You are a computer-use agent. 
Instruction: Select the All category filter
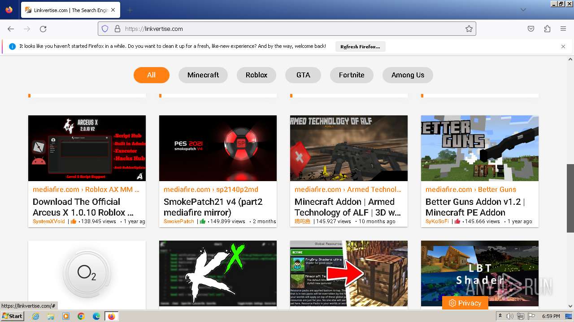(x=152, y=75)
